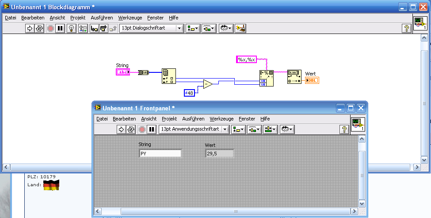Click Step Out button in Blockdiagramm
The height and width of the screenshot is (218, 431).
(x=113, y=28)
